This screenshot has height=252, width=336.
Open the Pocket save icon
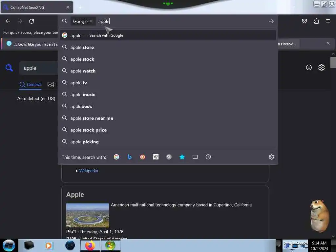click(x=304, y=21)
